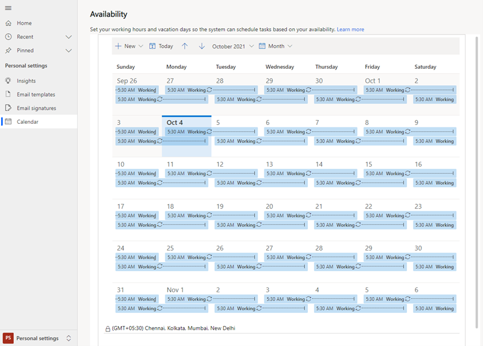Click the Availability page heading
The image size is (483, 346).
point(109,14)
